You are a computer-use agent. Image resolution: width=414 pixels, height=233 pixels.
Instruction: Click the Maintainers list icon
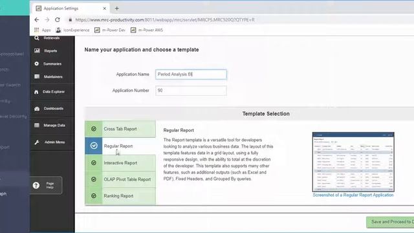coord(37,76)
